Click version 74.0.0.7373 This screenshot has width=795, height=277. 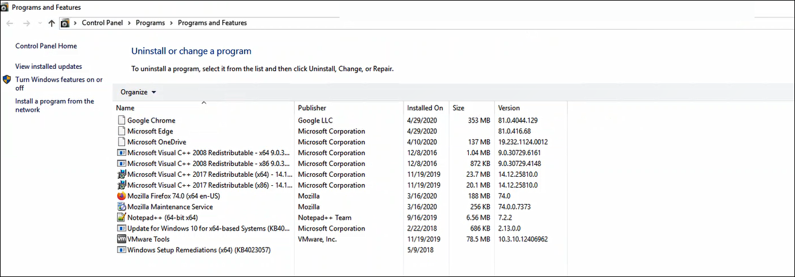(x=514, y=207)
